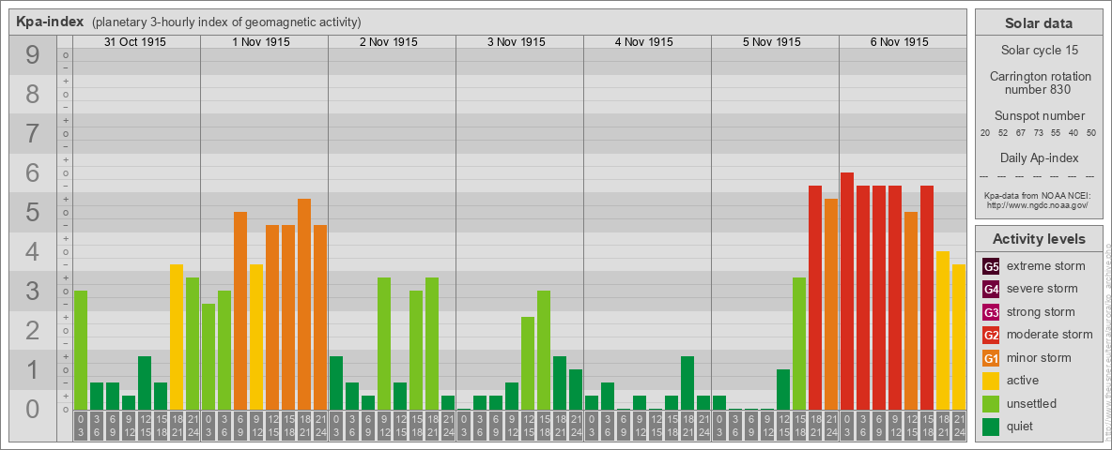
Task: Click the 5 Nov 15-18h light green bar
Action: [799, 344]
